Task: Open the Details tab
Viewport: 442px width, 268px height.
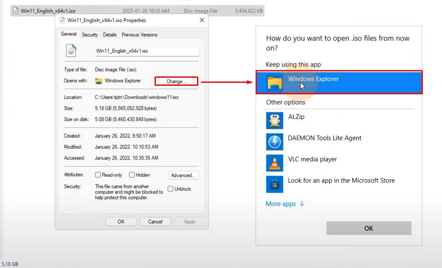Action: point(110,34)
